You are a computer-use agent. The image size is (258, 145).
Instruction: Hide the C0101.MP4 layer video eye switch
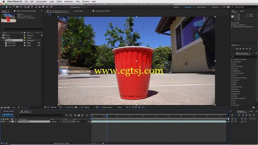tap(2, 121)
